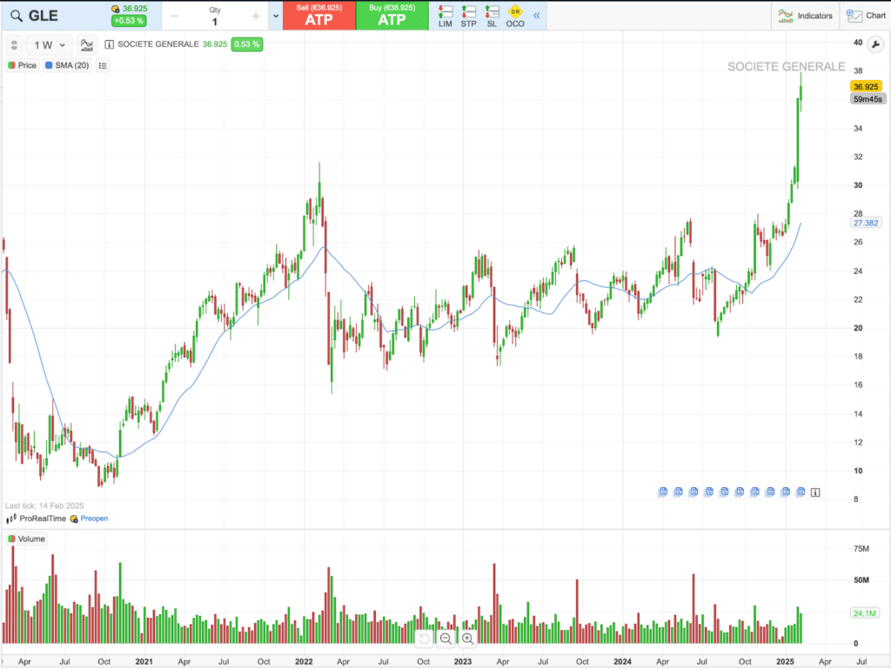Screen dimensions: 891x669
Task: Click the 59m45s countdown label
Action: [x=868, y=99]
